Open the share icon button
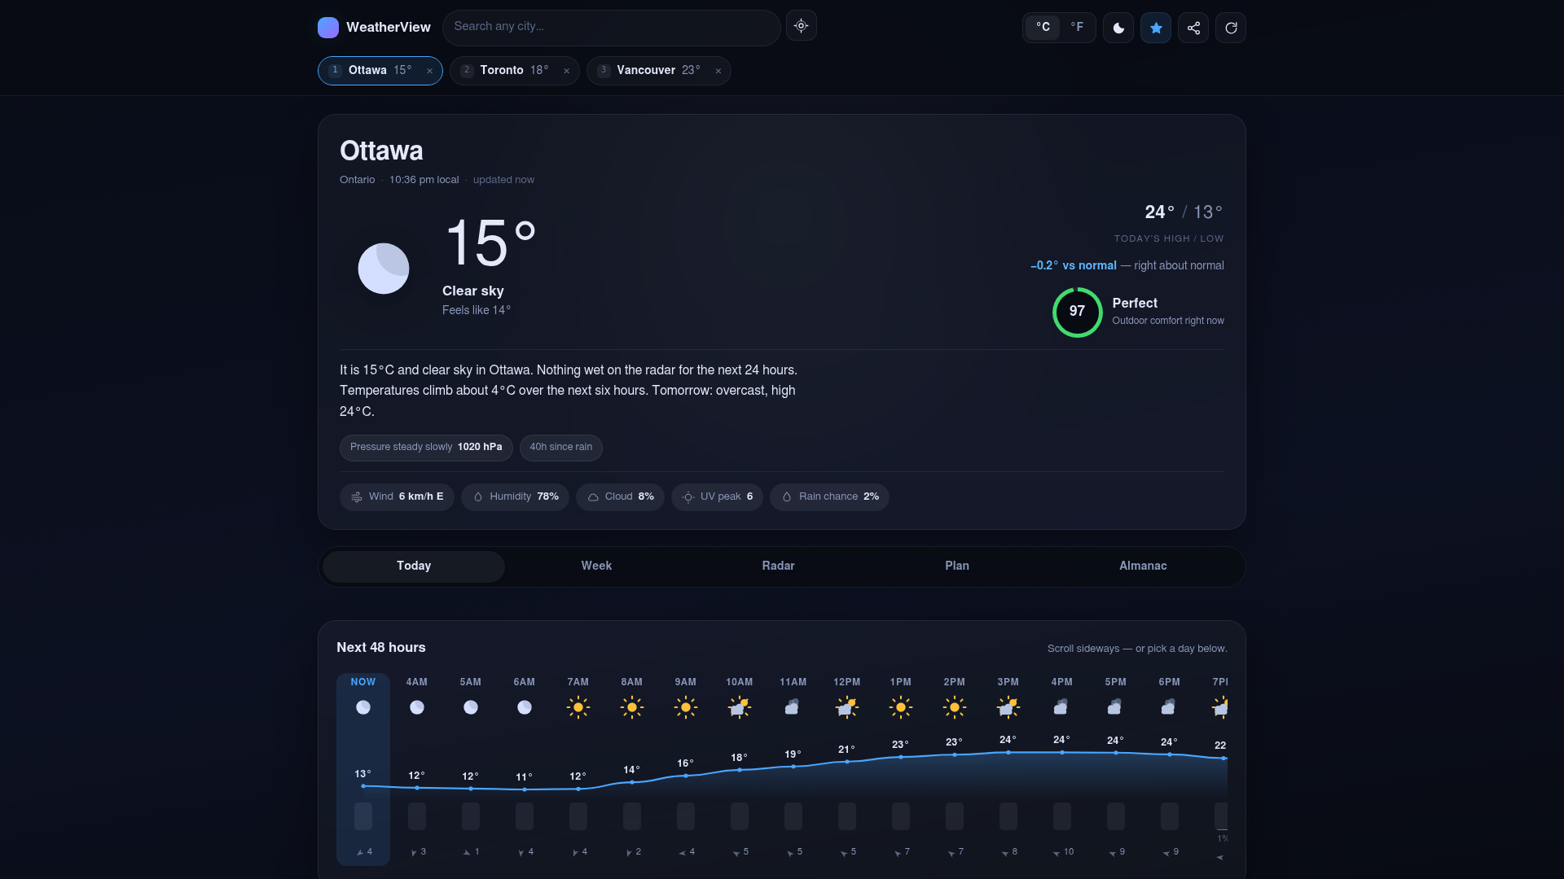The width and height of the screenshot is (1564, 879). click(x=1193, y=28)
